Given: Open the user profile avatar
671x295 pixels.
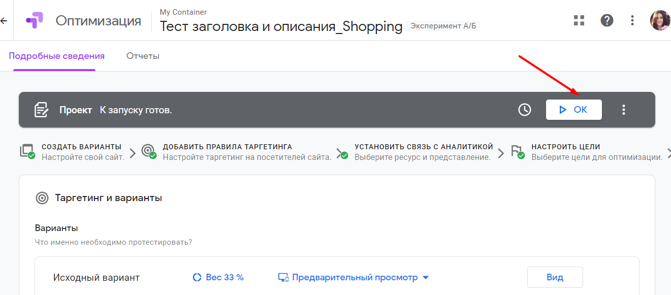Looking at the screenshot, I should 660,20.
